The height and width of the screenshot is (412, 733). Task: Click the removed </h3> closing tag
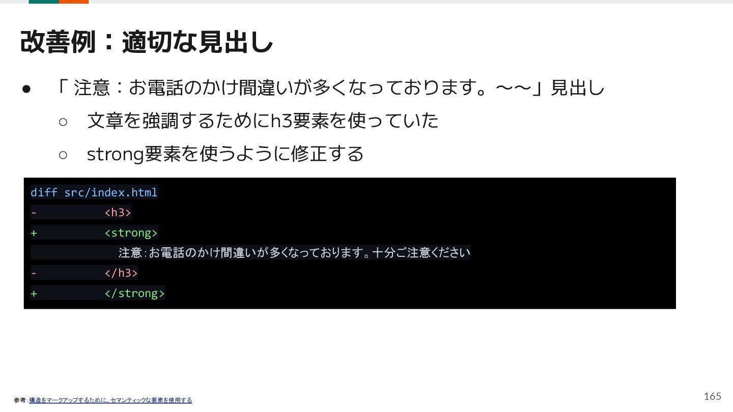click(121, 273)
